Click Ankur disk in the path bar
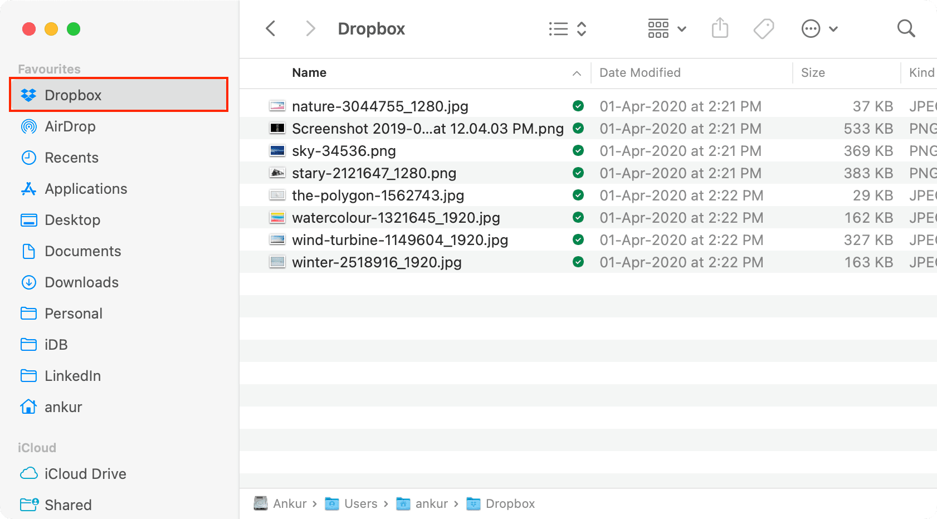The image size is (937, 519). [x=280, y=503]
